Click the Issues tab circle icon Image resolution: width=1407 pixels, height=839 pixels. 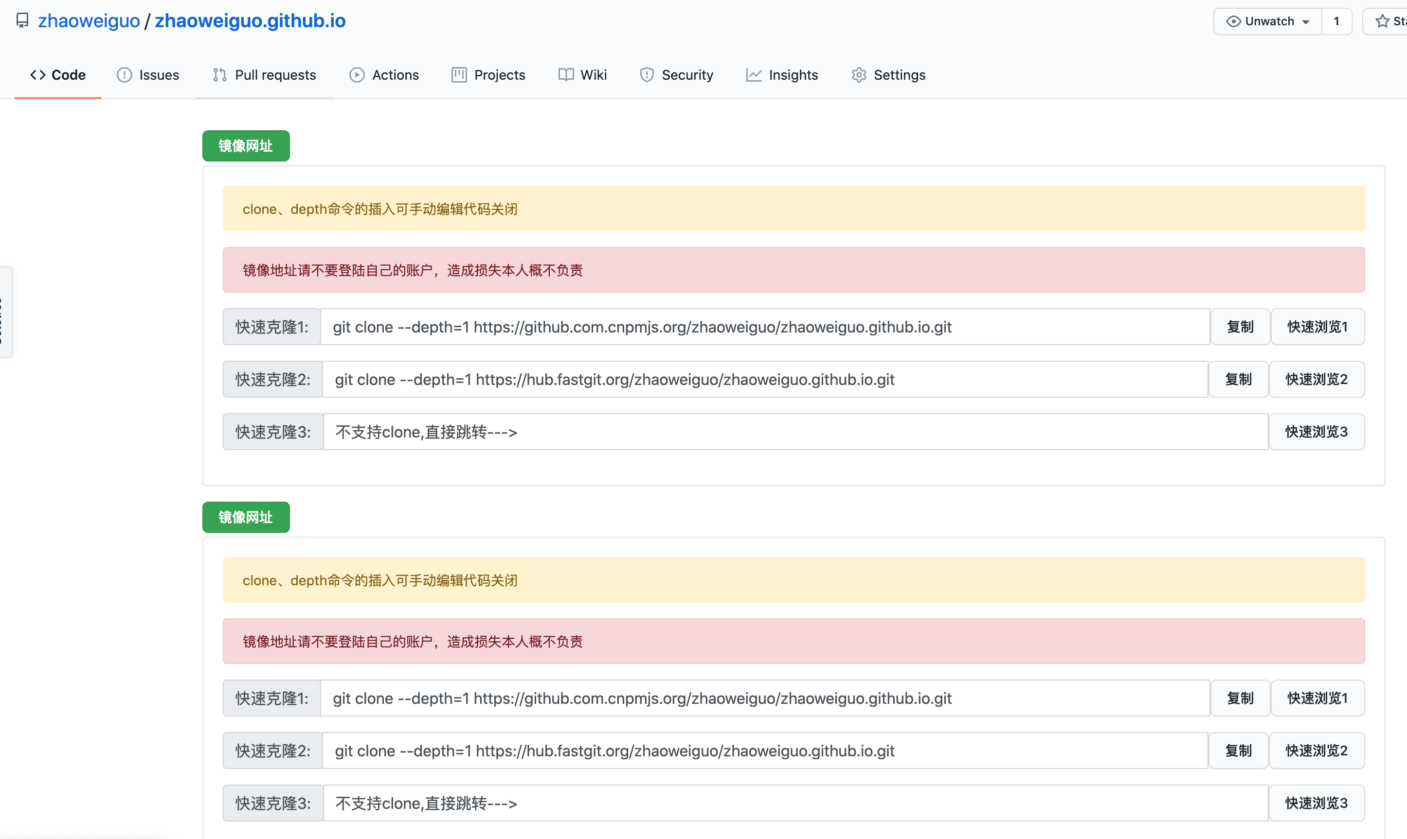tap(124, 75)
